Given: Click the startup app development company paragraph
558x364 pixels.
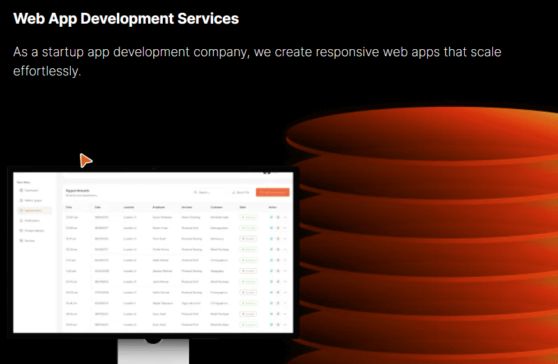Looking at the screenshot, I should [x=257, y=61].
